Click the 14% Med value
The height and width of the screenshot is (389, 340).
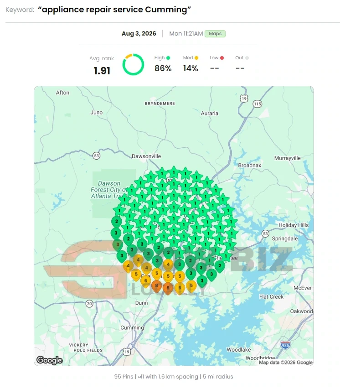coord(191,68)
